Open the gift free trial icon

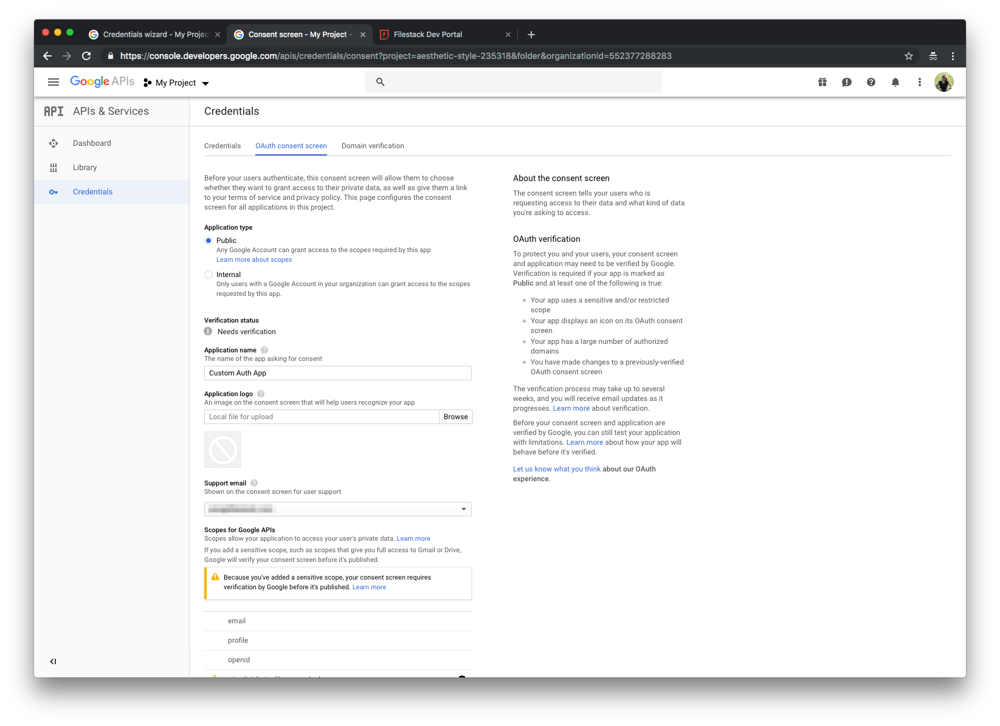[x=822, y=82]
